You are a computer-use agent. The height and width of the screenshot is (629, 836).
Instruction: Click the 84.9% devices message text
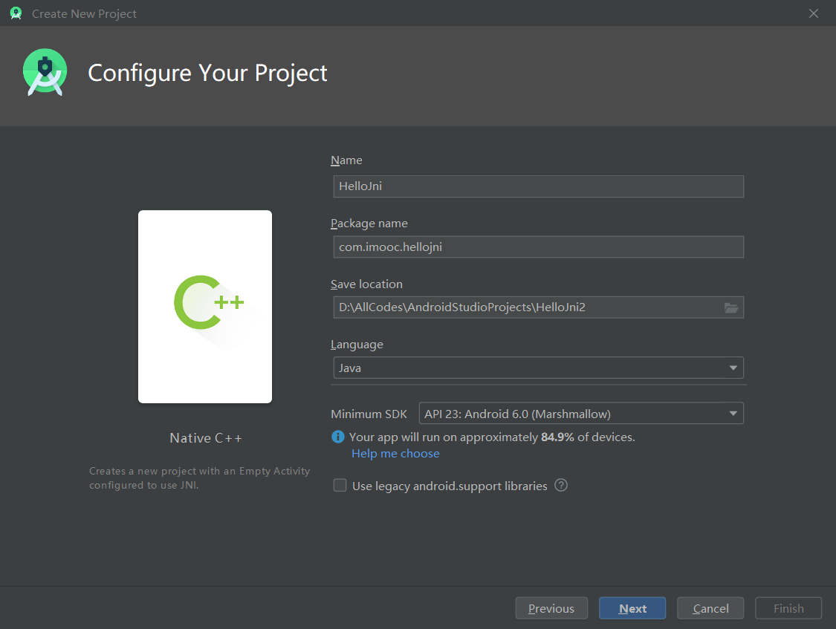pos(492,437)
